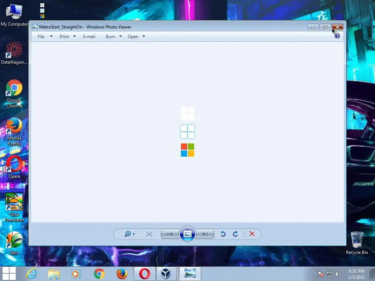Viewport: 375px width, 281px height.
Task: Select the Recycle Bin icon
Action: 357,243
